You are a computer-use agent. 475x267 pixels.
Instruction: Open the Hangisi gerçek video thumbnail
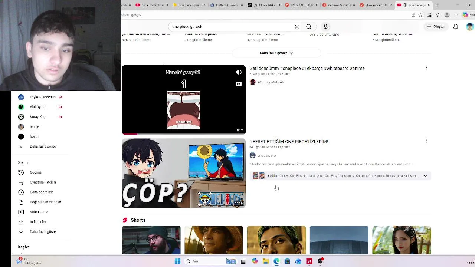click(x=184, y=100)
